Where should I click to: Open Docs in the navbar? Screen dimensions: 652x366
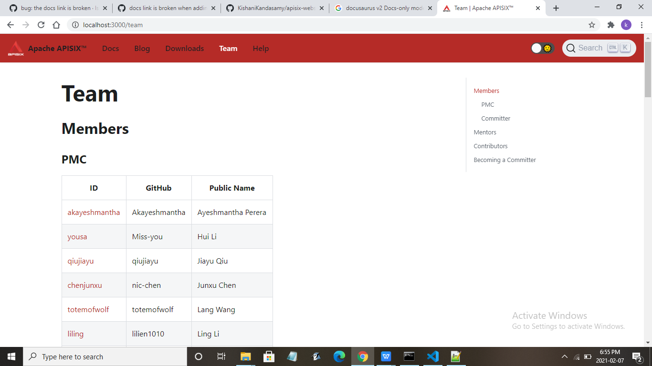point(111,49)
